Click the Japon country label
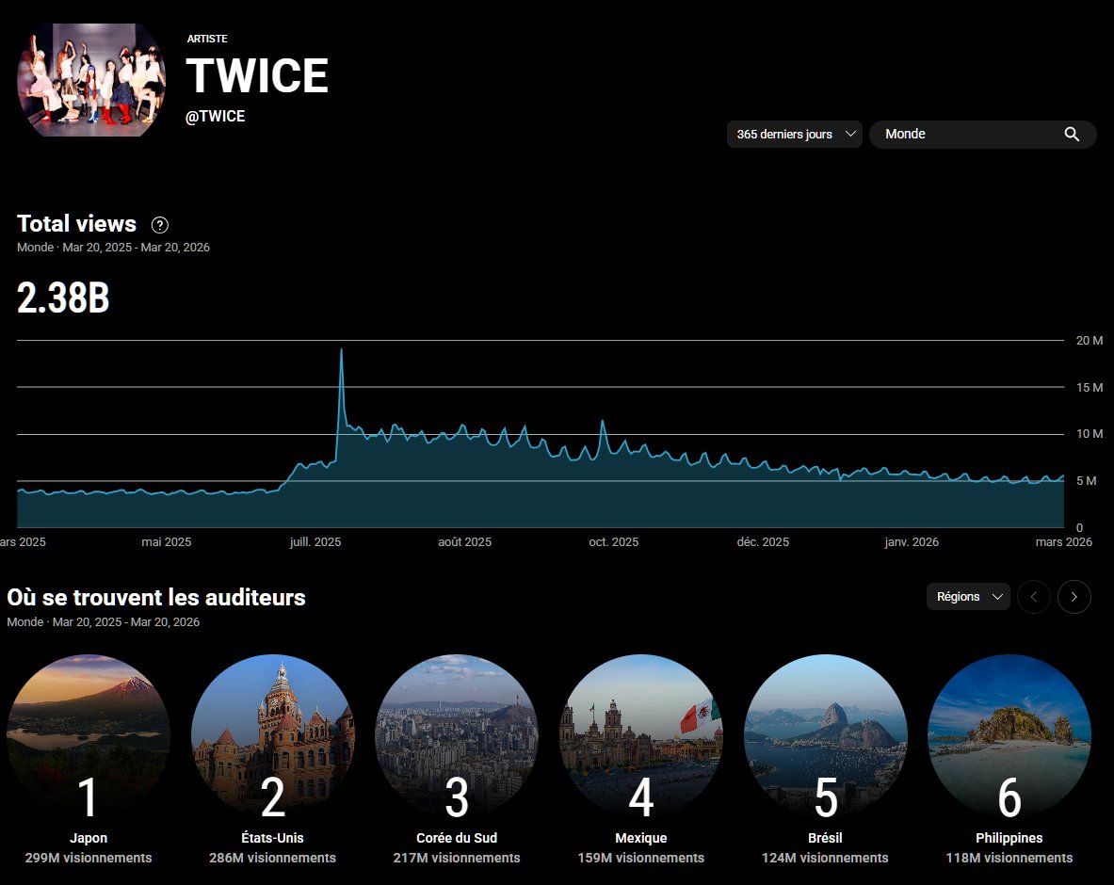The height and width of the screenshot is (885, 1114). [89, 838]
